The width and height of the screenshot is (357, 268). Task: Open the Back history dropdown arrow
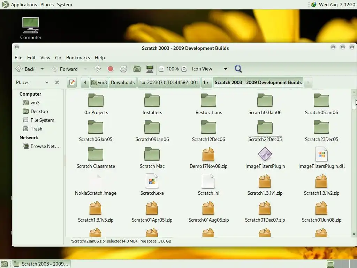click(x=42, y=69)
